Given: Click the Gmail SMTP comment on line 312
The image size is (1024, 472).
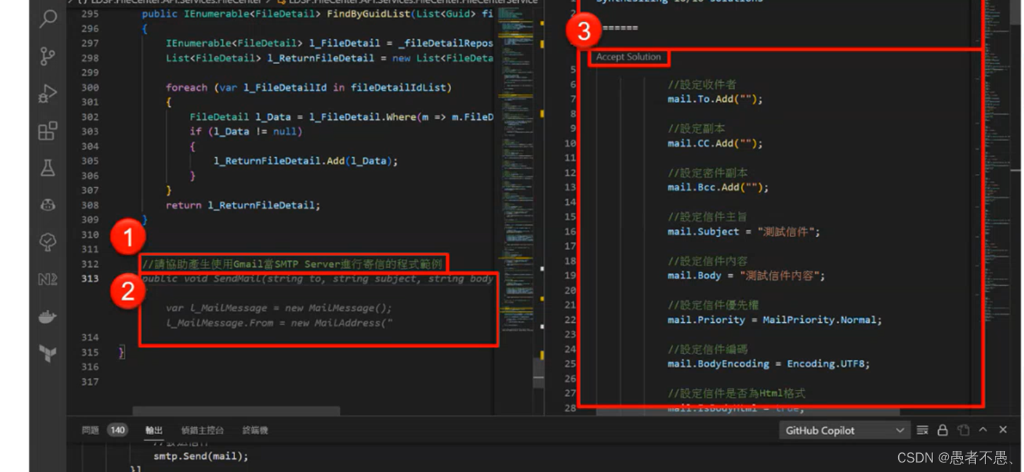Looking at the screenshot, I should [x=292, y=264].
